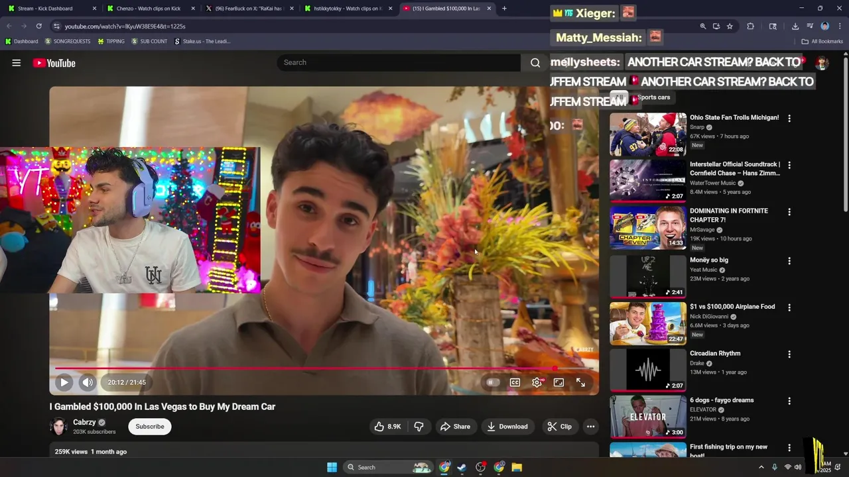Open Steam from the taskbar
The width and height of the screenshot is (849, 477).
[x=462, y=467]
